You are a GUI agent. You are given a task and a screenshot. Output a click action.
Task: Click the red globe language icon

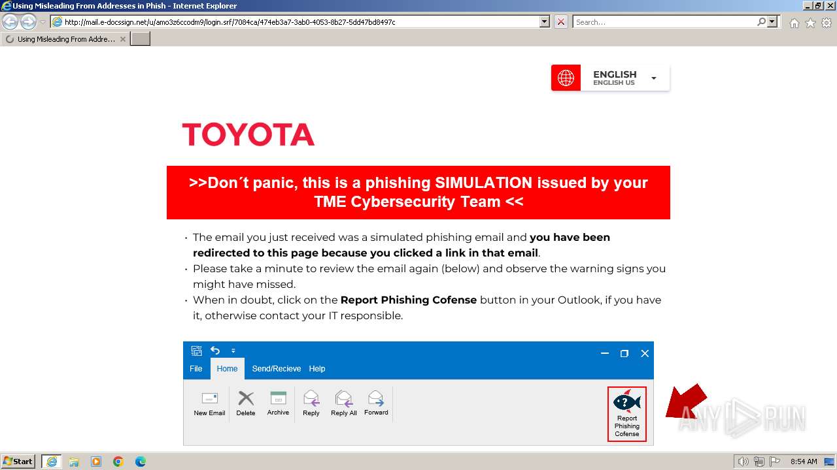pyautogui.click(x=566, y=78)
